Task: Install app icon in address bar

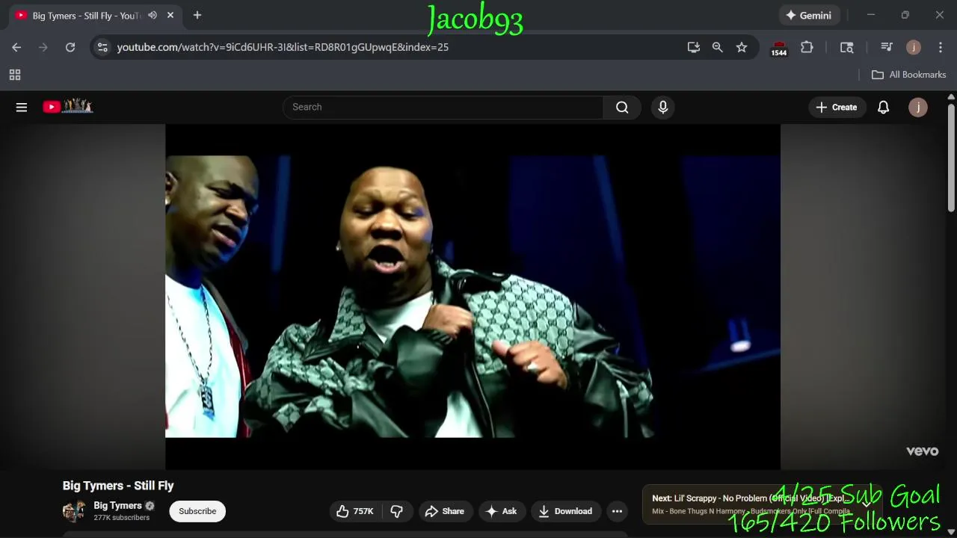Action: point(694,47)
